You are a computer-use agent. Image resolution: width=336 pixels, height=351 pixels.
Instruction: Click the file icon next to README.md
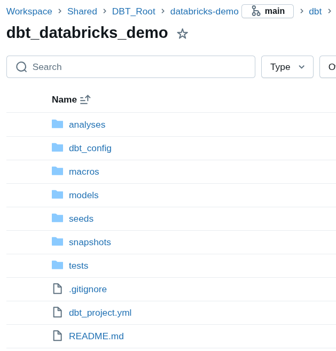[57, 336]
